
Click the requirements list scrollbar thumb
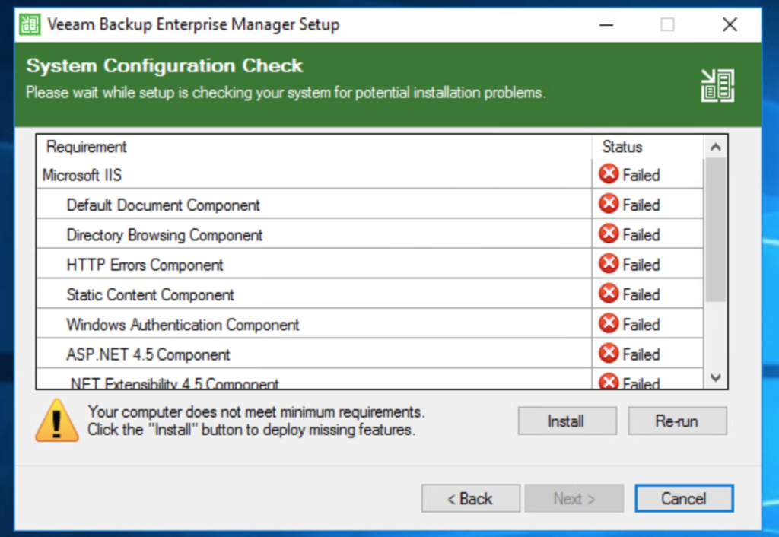point(716,230)
